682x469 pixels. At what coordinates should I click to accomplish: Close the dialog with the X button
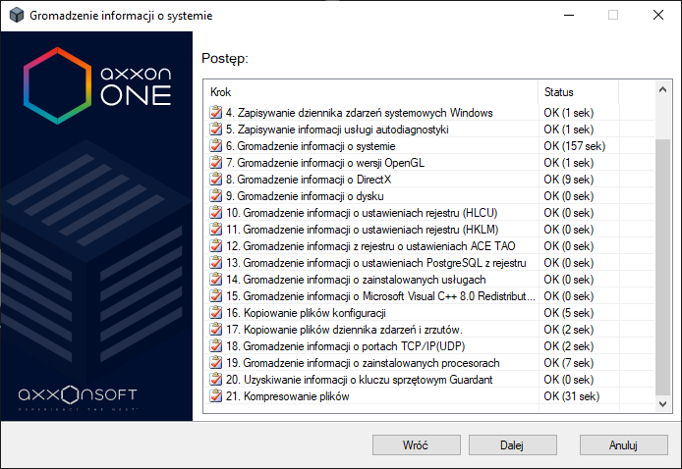point(658,15)
